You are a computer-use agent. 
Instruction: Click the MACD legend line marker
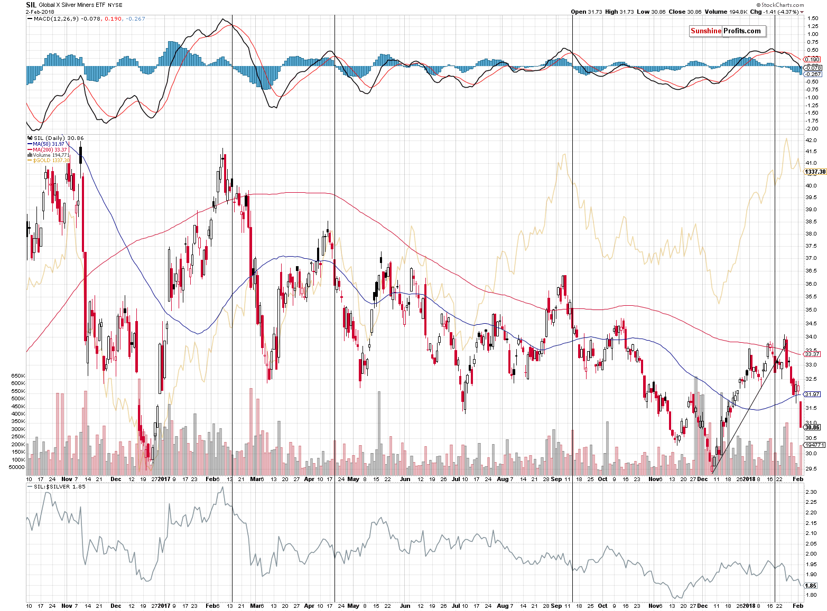coord(30,19)
